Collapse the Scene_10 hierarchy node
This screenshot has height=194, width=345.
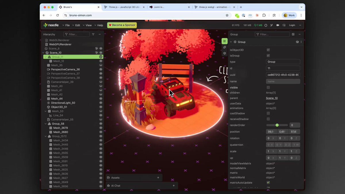click(43, 53)
